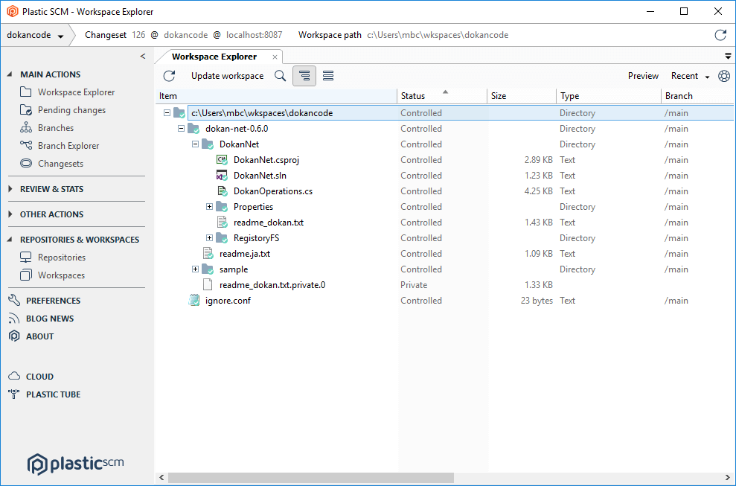Click changeset number 126 in header
The width and height of the screenshot is (736, 486).
tap(138, 35)
